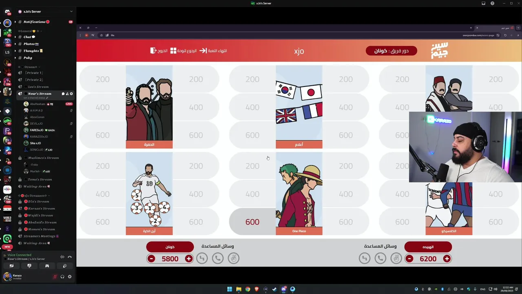
Task: Open File Explorer from the taskbar
Action: [x=239, y=289]
